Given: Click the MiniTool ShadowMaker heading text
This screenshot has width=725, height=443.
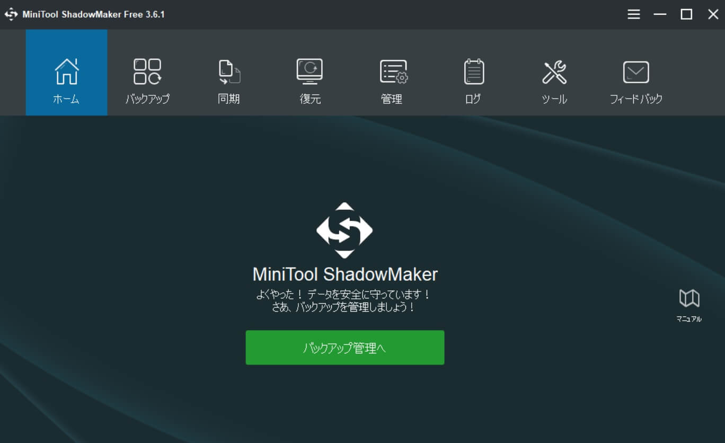Looking at the screenshot, I should coord(345,274).
